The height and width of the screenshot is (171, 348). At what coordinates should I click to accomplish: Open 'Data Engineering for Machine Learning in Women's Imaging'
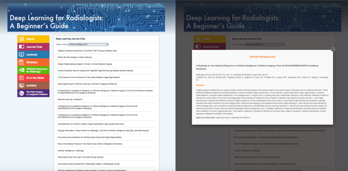pyautogui.click(x=87, y=84)
